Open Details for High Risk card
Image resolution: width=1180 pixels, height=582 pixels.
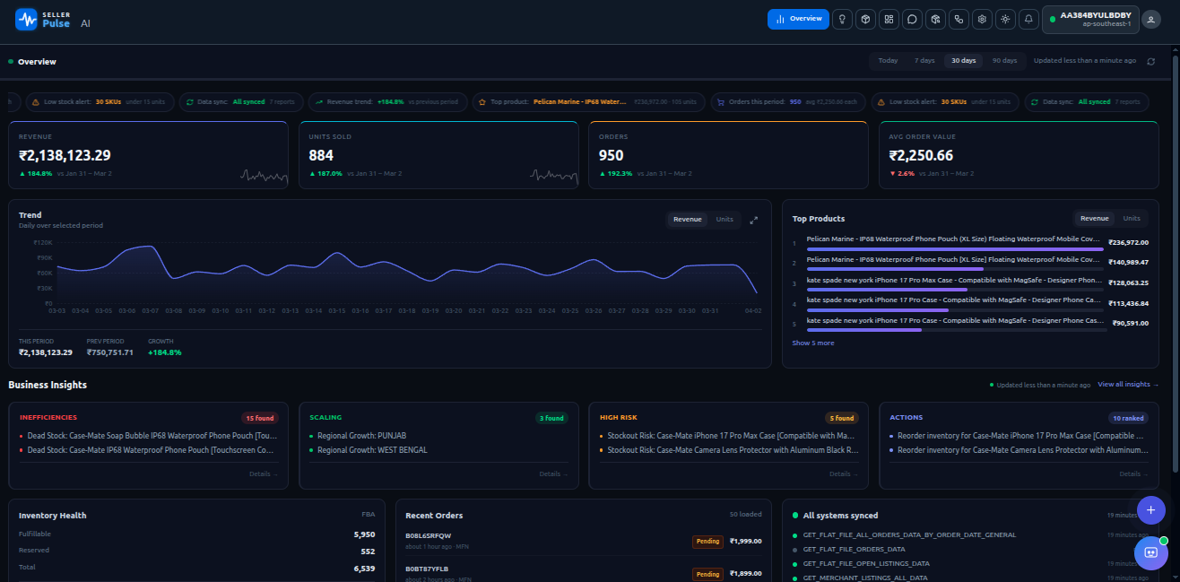[844, 474]
